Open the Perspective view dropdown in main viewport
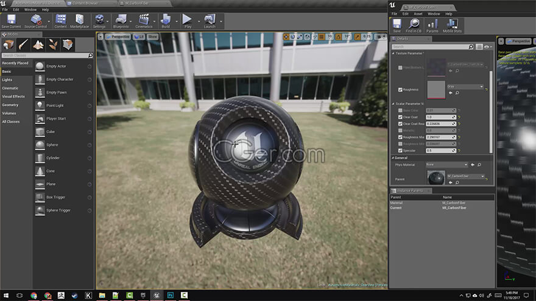The width and height of the screenshot is (536, 301). tap(118, 36)
